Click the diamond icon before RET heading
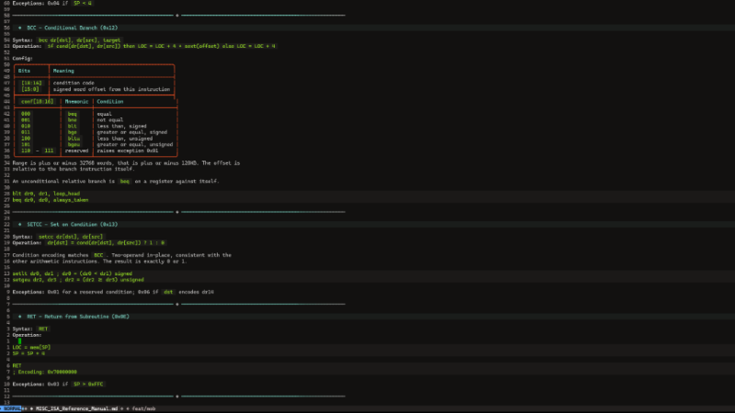Viewport: 735px width, 413px height. 19,317
